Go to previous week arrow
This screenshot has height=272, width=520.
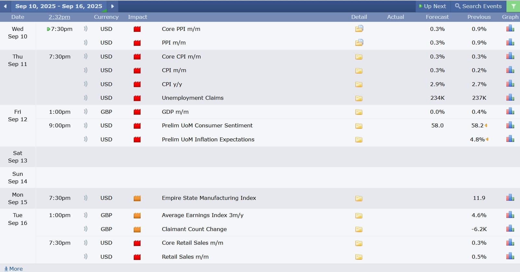[x=5, y=6]
